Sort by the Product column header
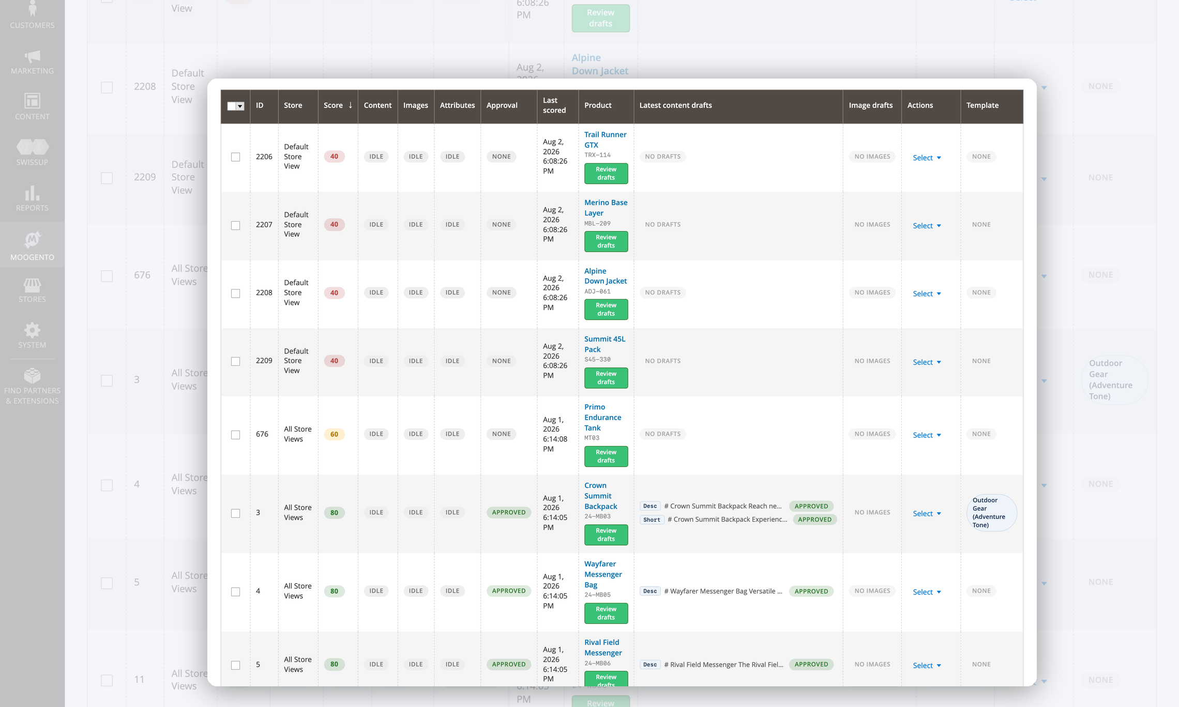 pos(606,105)
